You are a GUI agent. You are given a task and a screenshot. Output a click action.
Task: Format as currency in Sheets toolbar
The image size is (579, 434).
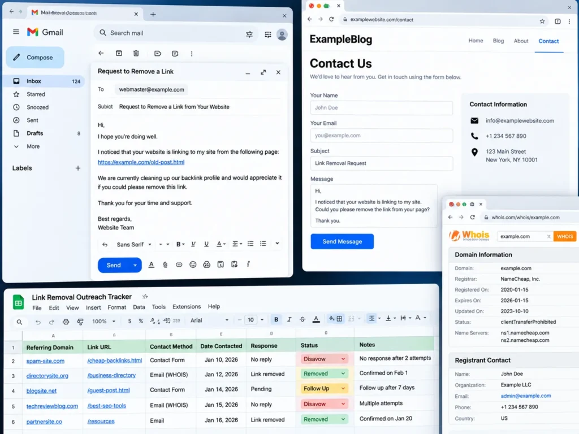[129, 321]
